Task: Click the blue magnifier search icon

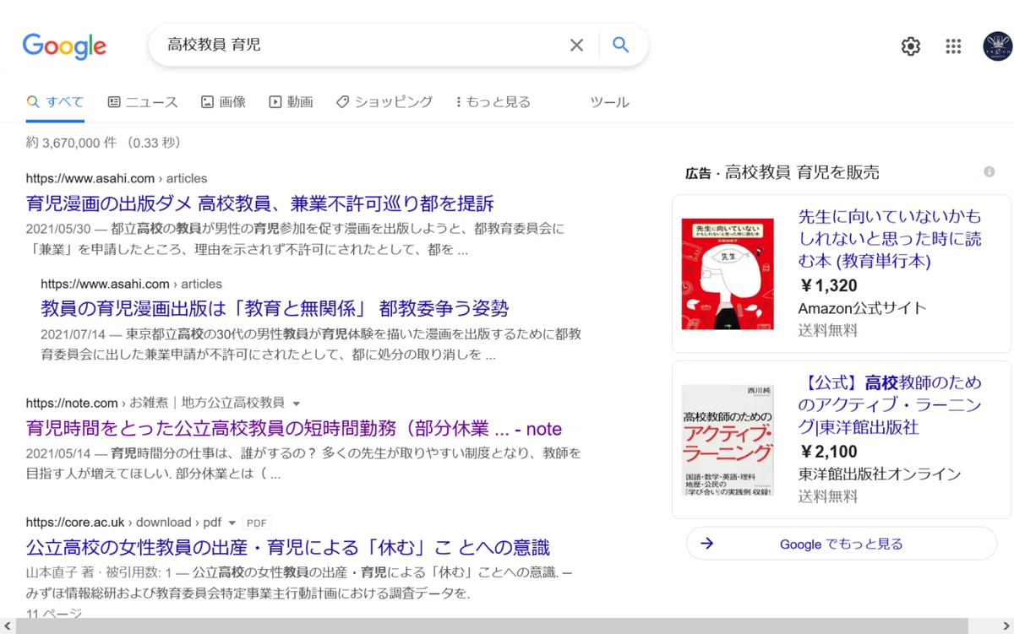Action: [x=621, y=46]
